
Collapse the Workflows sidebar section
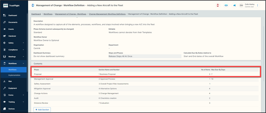[23, 64]
